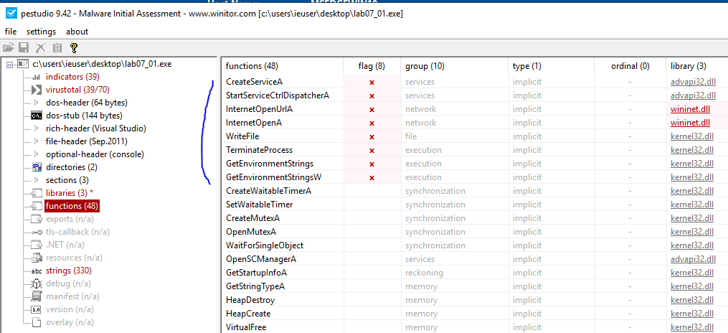This screenshot has height=333, width=728.
Task: Open the file menu
Action: [x=11, y=32]
